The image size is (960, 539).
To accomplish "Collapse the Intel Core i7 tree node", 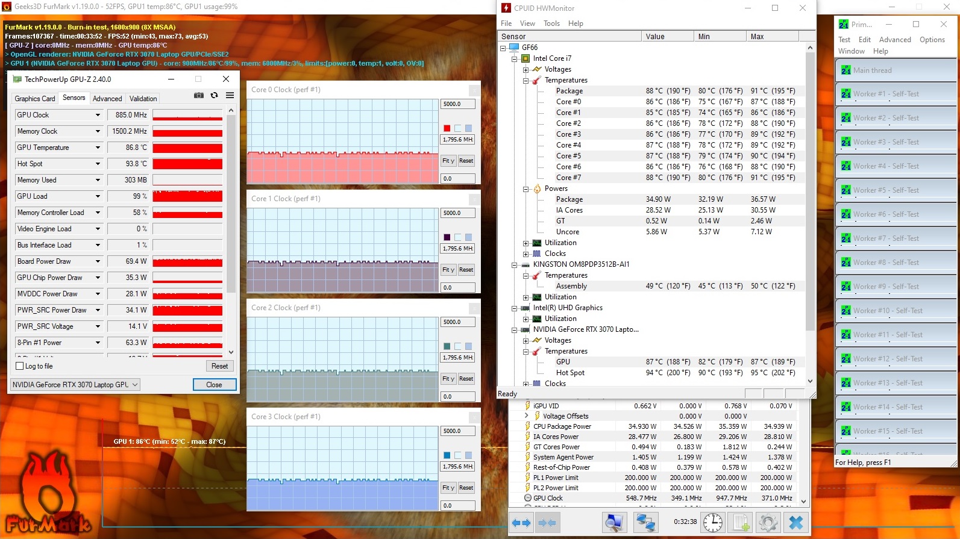I will click(x=515, y=59).
